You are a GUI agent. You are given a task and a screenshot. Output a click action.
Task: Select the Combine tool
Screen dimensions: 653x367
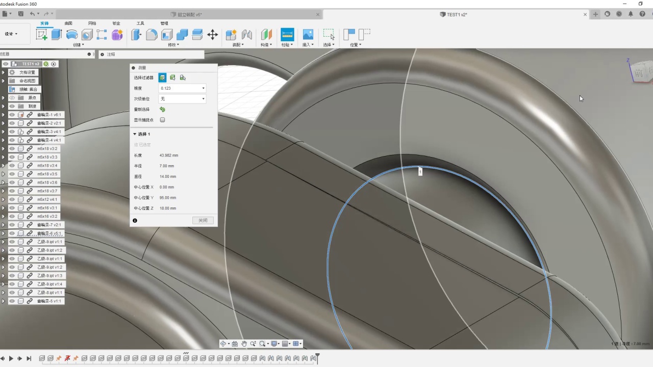(x=182, y=35)
